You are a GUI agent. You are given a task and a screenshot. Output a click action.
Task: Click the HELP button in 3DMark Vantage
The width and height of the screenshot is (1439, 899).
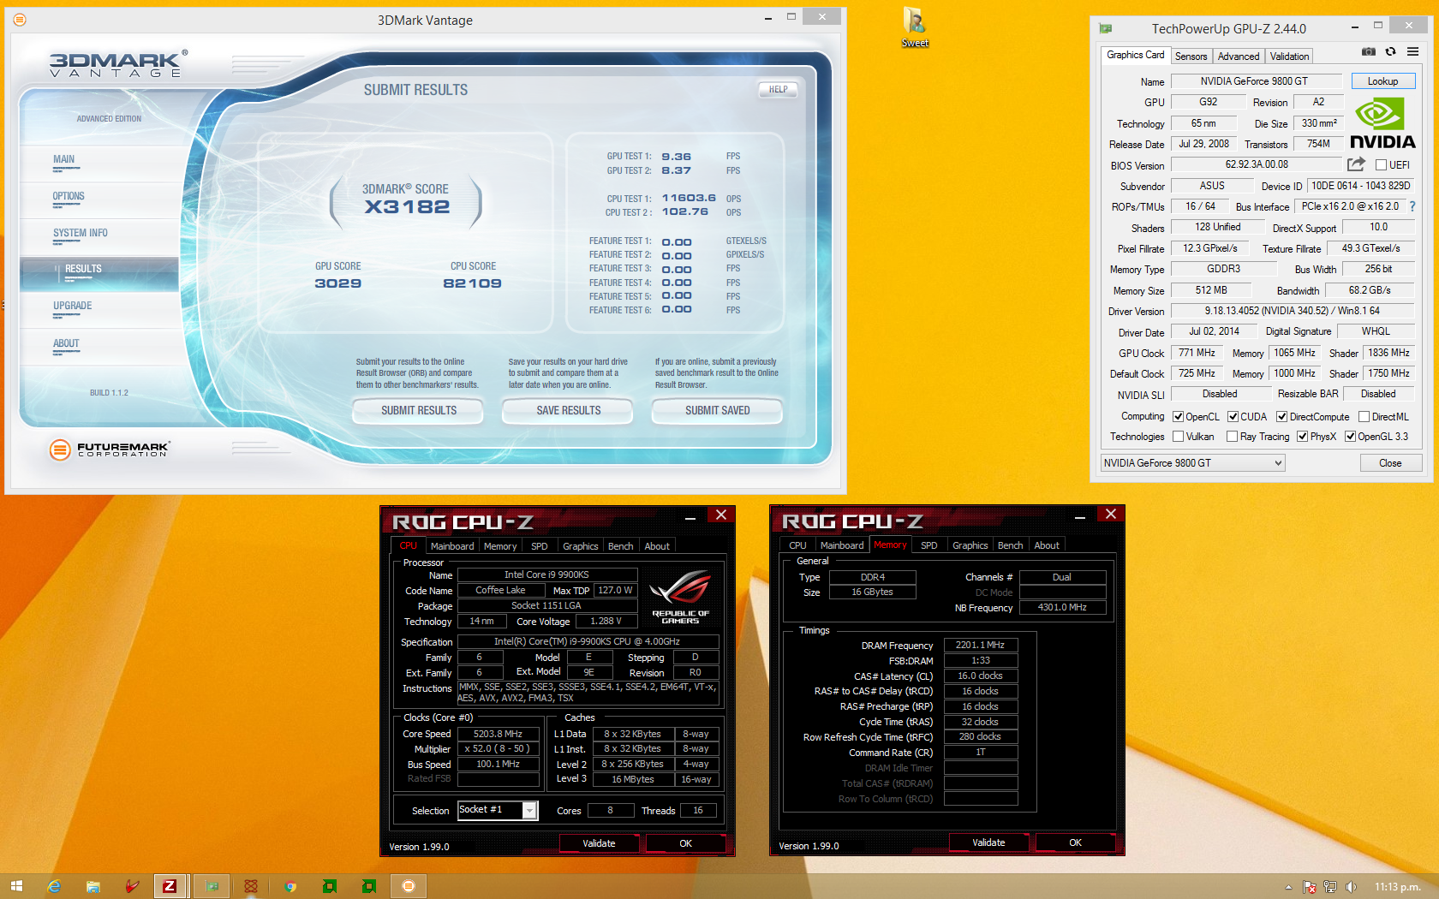(778, 89)
